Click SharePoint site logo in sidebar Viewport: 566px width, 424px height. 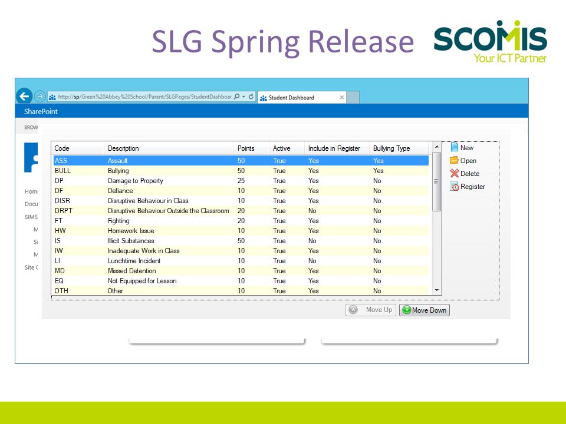[x=31, y=158]
